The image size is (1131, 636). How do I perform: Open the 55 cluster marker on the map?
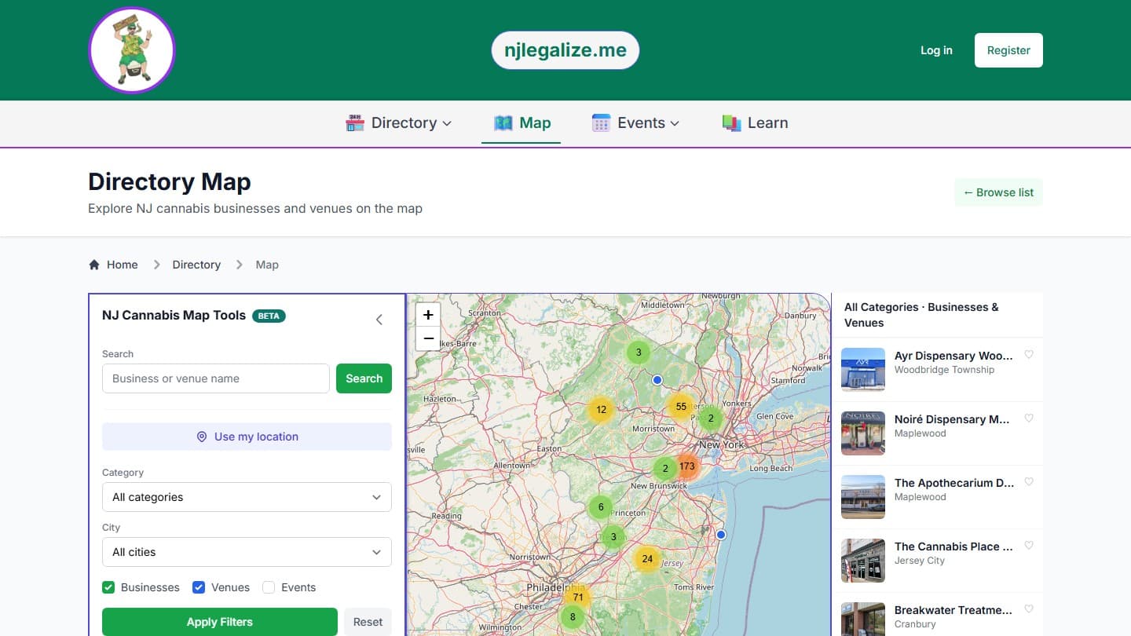pos(681,407)
